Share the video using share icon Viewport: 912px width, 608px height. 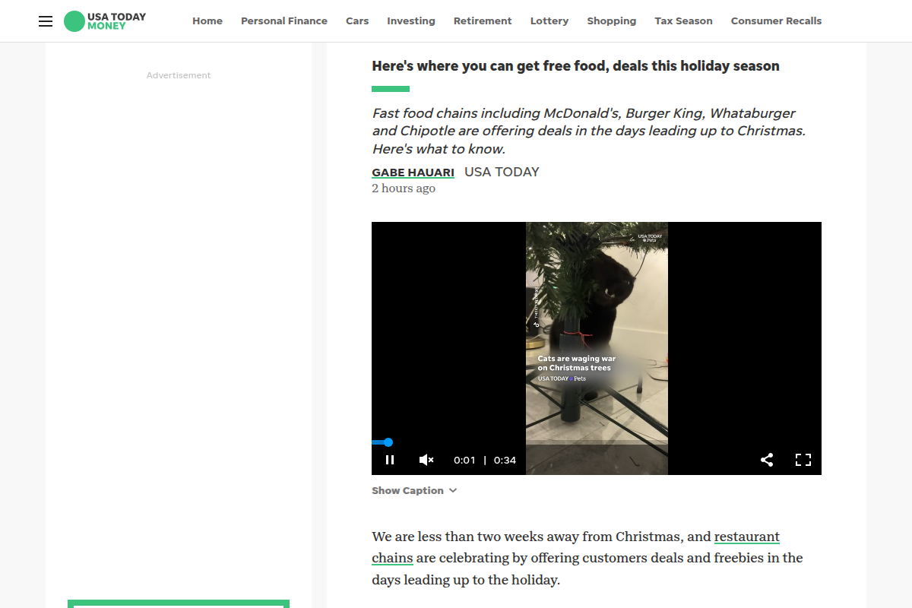pyautogui.click(x=767, y=460)
